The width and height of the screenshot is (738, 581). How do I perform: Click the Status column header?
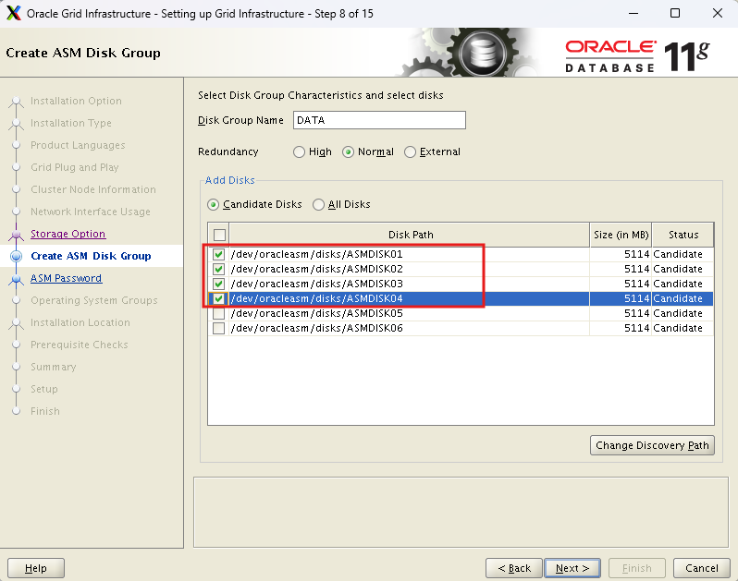pyautogui.click(x=683, y=235)
